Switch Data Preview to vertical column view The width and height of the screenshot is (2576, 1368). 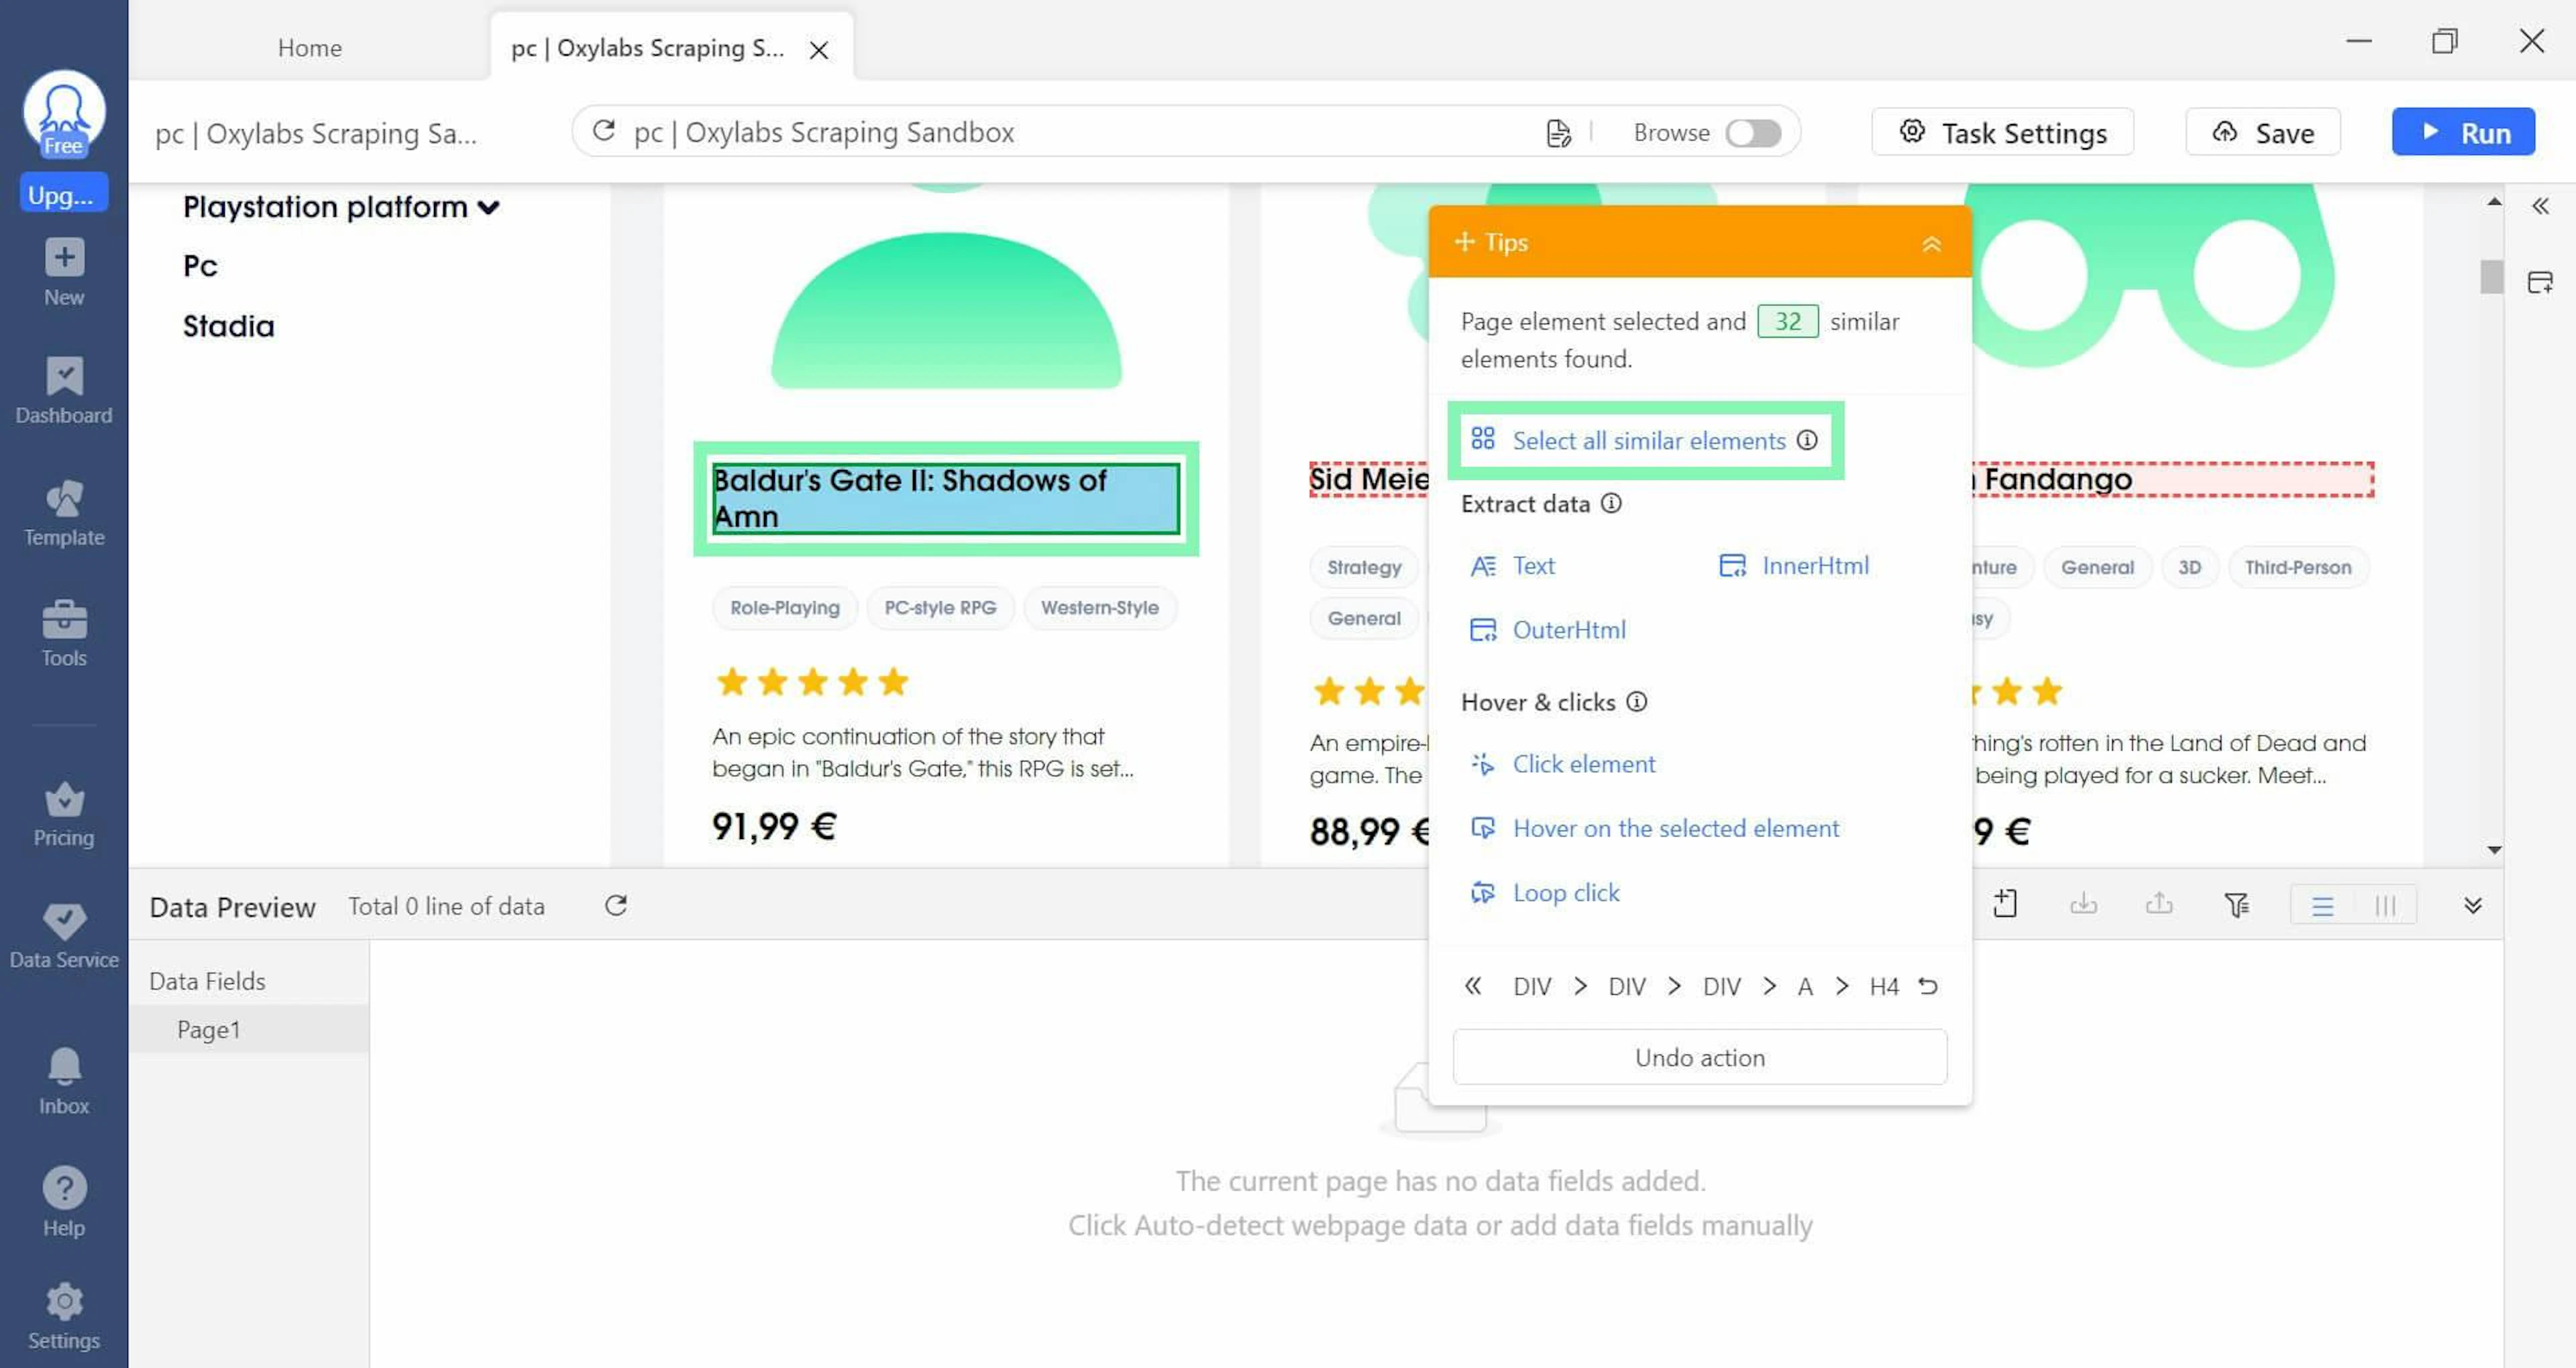pos(2385,906)
